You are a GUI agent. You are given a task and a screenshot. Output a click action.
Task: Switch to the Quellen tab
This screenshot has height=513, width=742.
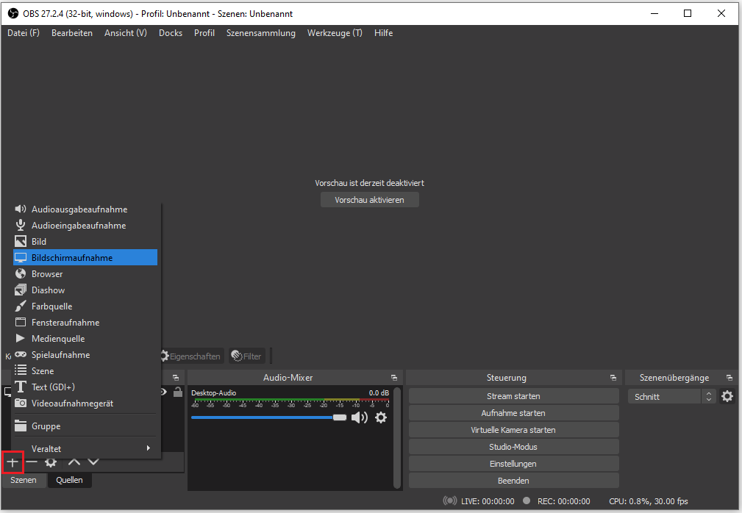[69, 480]
